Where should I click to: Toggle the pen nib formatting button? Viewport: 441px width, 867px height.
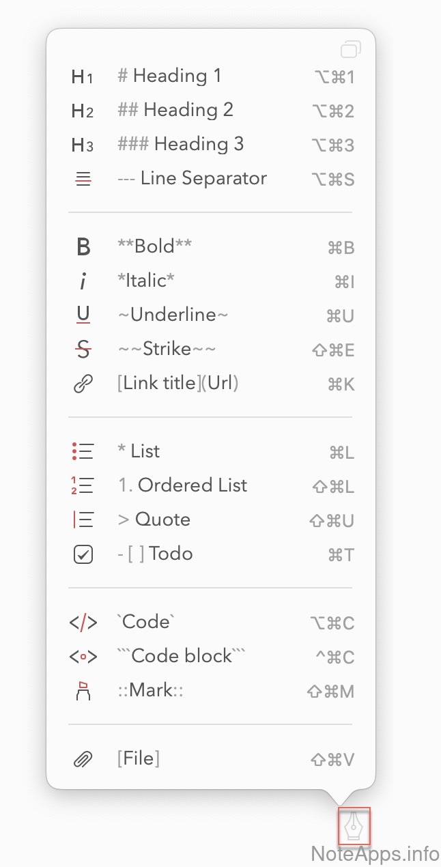(354, 827)
